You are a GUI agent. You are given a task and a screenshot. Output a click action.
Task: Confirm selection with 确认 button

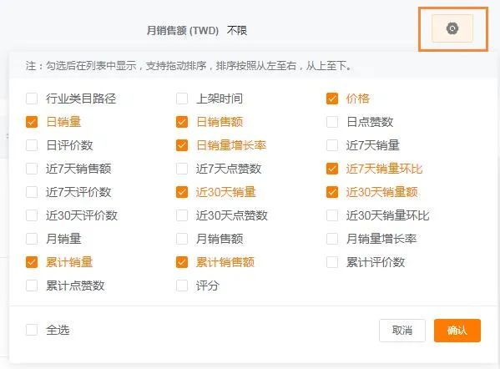(457, 331)
